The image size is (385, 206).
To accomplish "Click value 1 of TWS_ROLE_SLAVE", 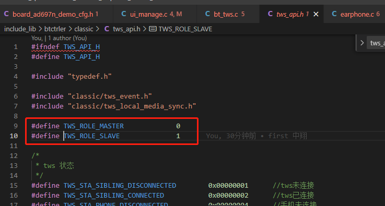I will [x=178, y=136].
